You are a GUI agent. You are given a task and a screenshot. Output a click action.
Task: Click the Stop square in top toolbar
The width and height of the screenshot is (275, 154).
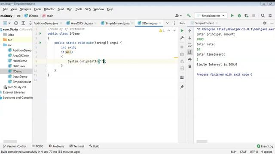pos(254,15)
